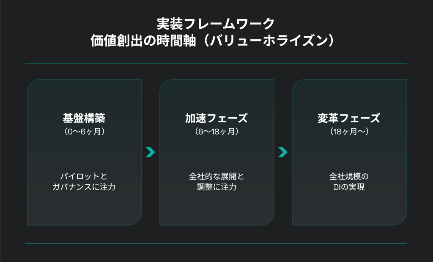Select the 加速フェーズ card heading

tap(216, 118)
